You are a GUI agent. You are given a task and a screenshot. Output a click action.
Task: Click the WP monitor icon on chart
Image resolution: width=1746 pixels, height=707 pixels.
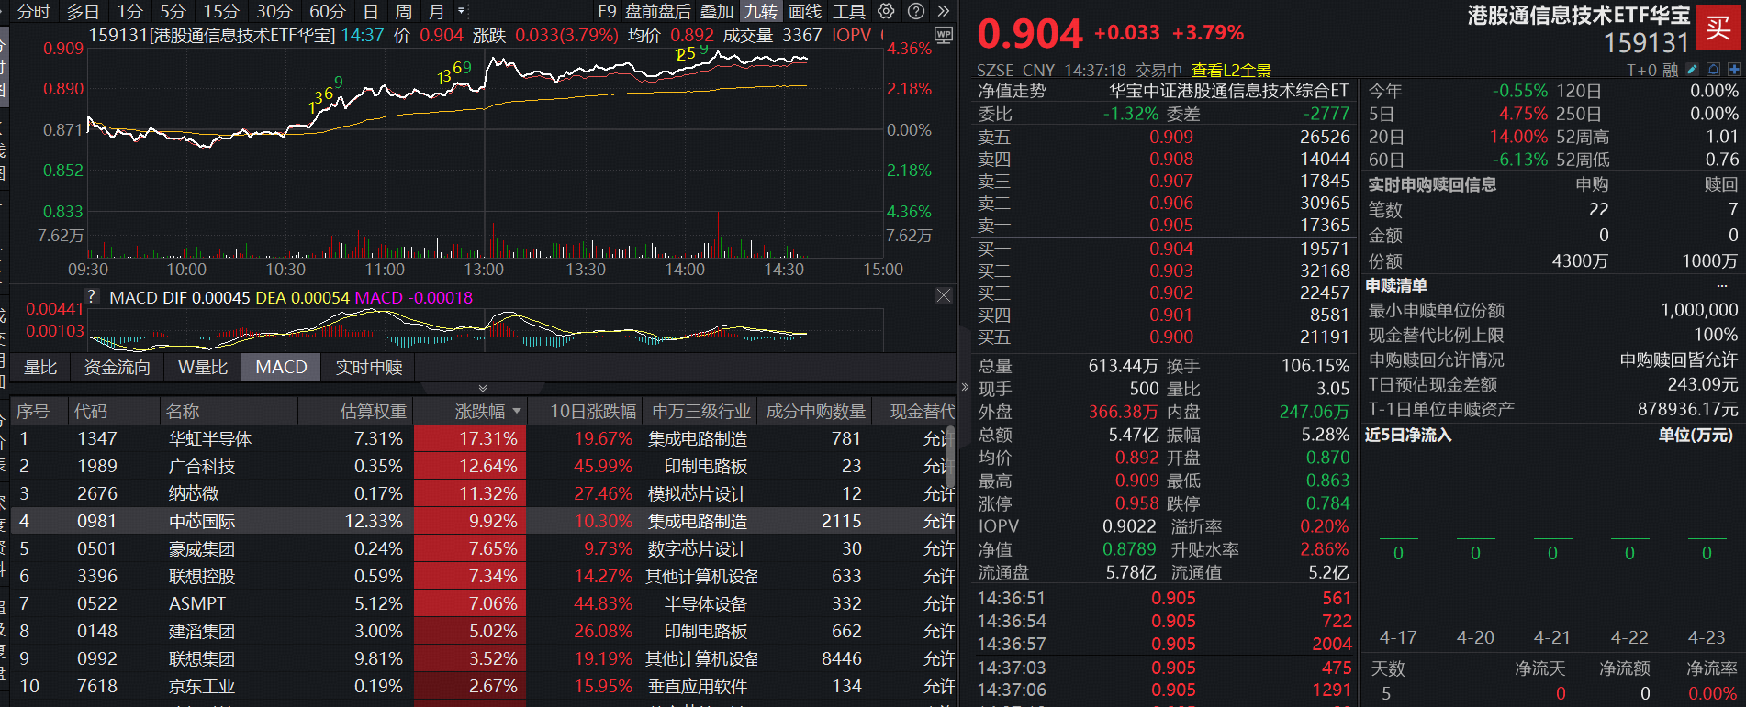pyautogui.click(x=943, y=35)
